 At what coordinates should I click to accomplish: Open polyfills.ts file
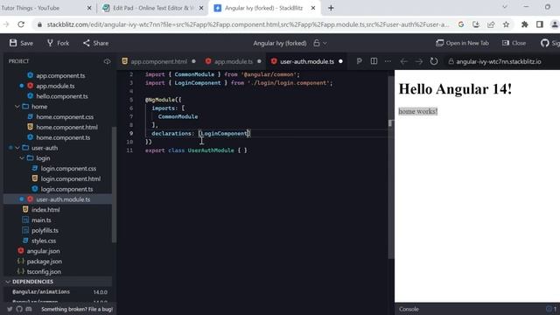coord(45,231)
